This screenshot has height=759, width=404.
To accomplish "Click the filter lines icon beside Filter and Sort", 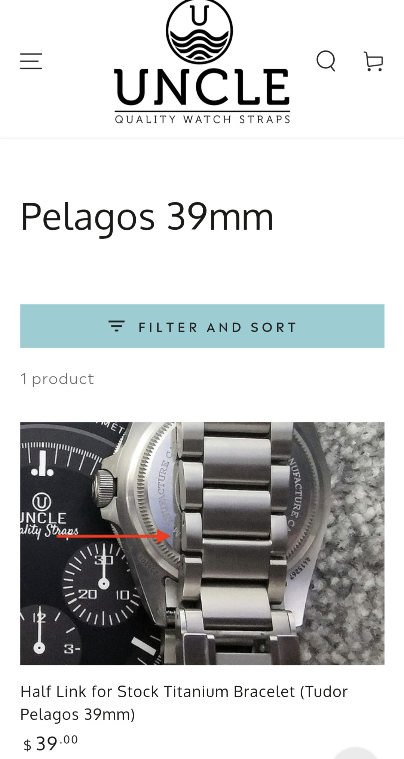I will [117, 326].
